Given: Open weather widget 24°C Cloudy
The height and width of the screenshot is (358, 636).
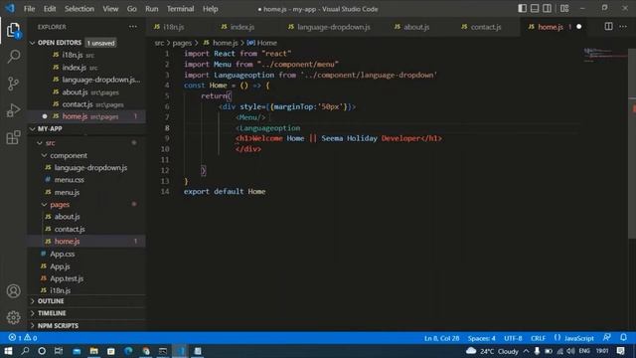Looking at the screenshot, I should coord(492,351).
